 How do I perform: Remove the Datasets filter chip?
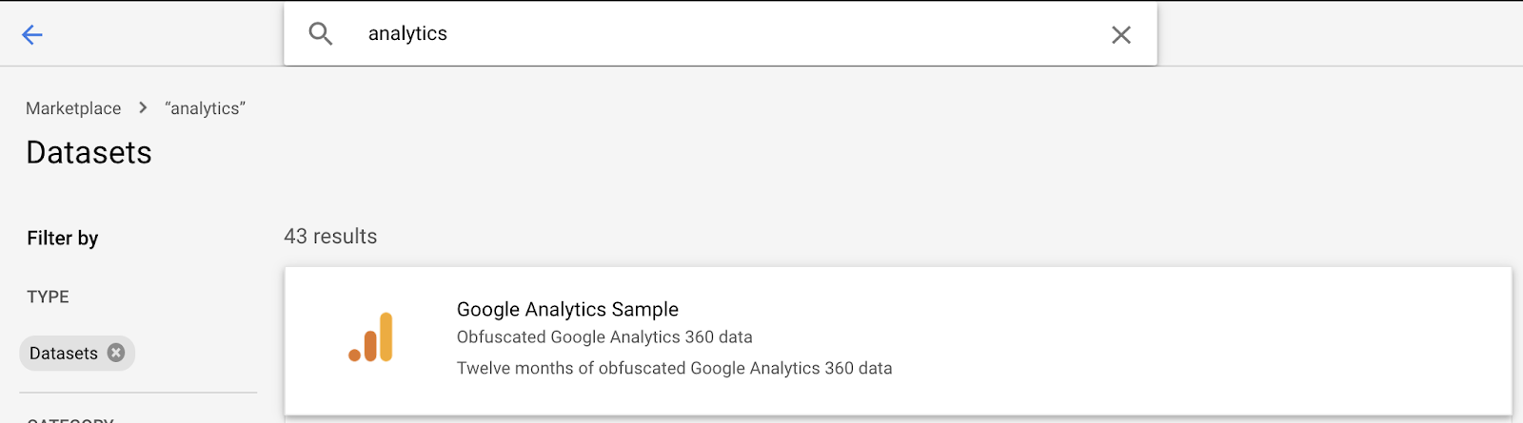pyautogui.click(x=116, y=353)
